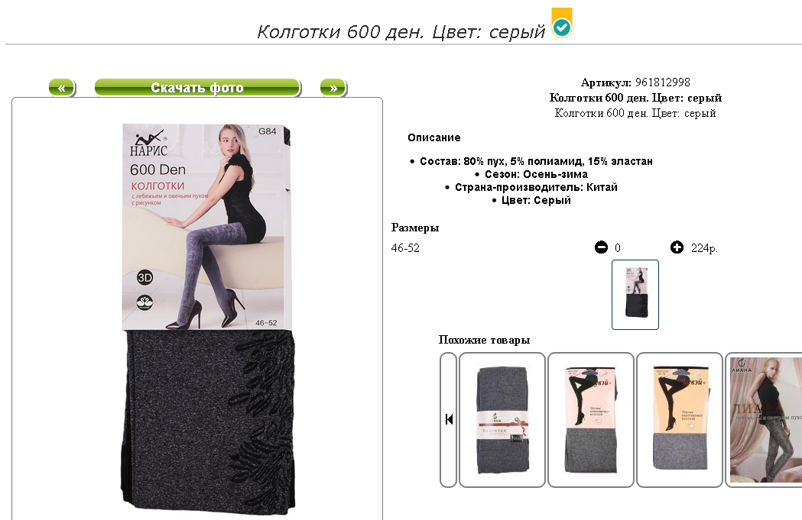Increase quantity with the plus icon
Screen dimensions: 802x520
[677, 247]
